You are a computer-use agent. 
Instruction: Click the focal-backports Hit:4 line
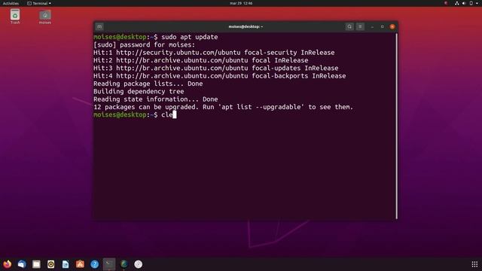(x=219, y=76)
